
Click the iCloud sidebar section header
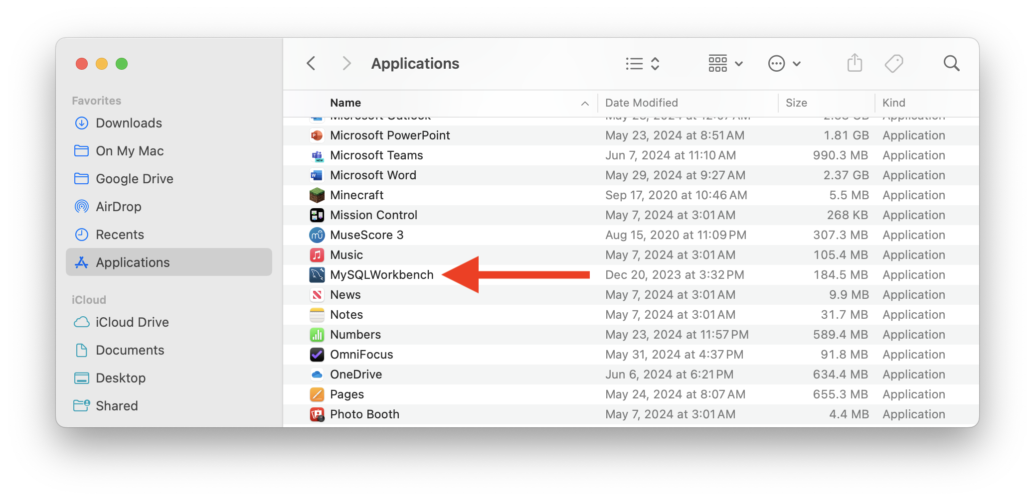(x=89, y=300)
